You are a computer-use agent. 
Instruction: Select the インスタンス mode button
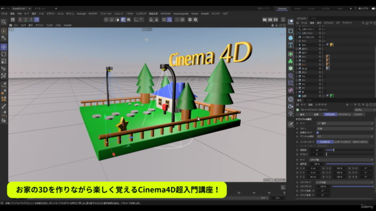pos(325,142)
